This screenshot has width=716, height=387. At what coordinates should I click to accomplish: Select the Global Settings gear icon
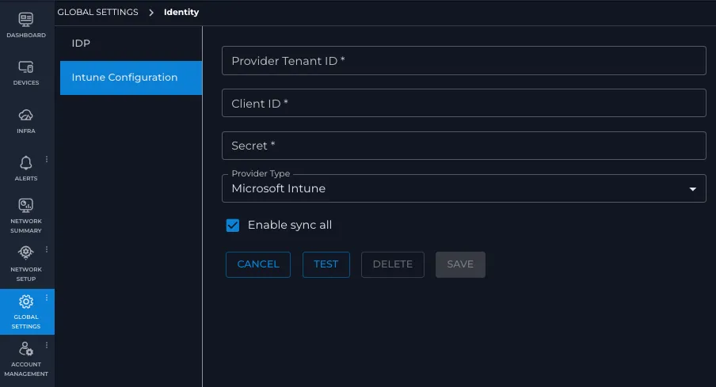pyautogui.click(x=25, y=302)
